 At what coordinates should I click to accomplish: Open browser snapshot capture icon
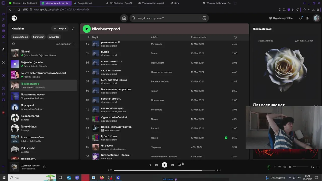(284, 10)
